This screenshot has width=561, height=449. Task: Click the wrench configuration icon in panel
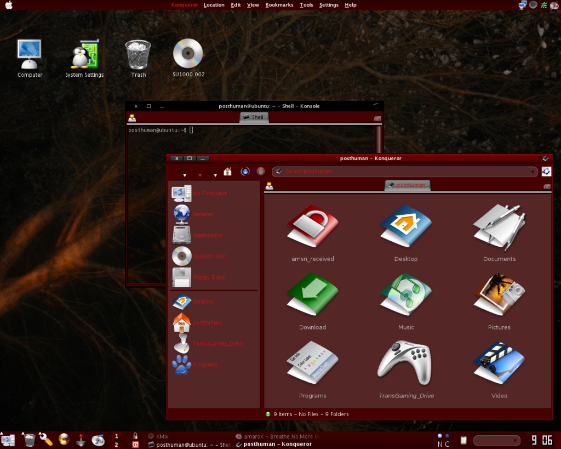point(46,440)
